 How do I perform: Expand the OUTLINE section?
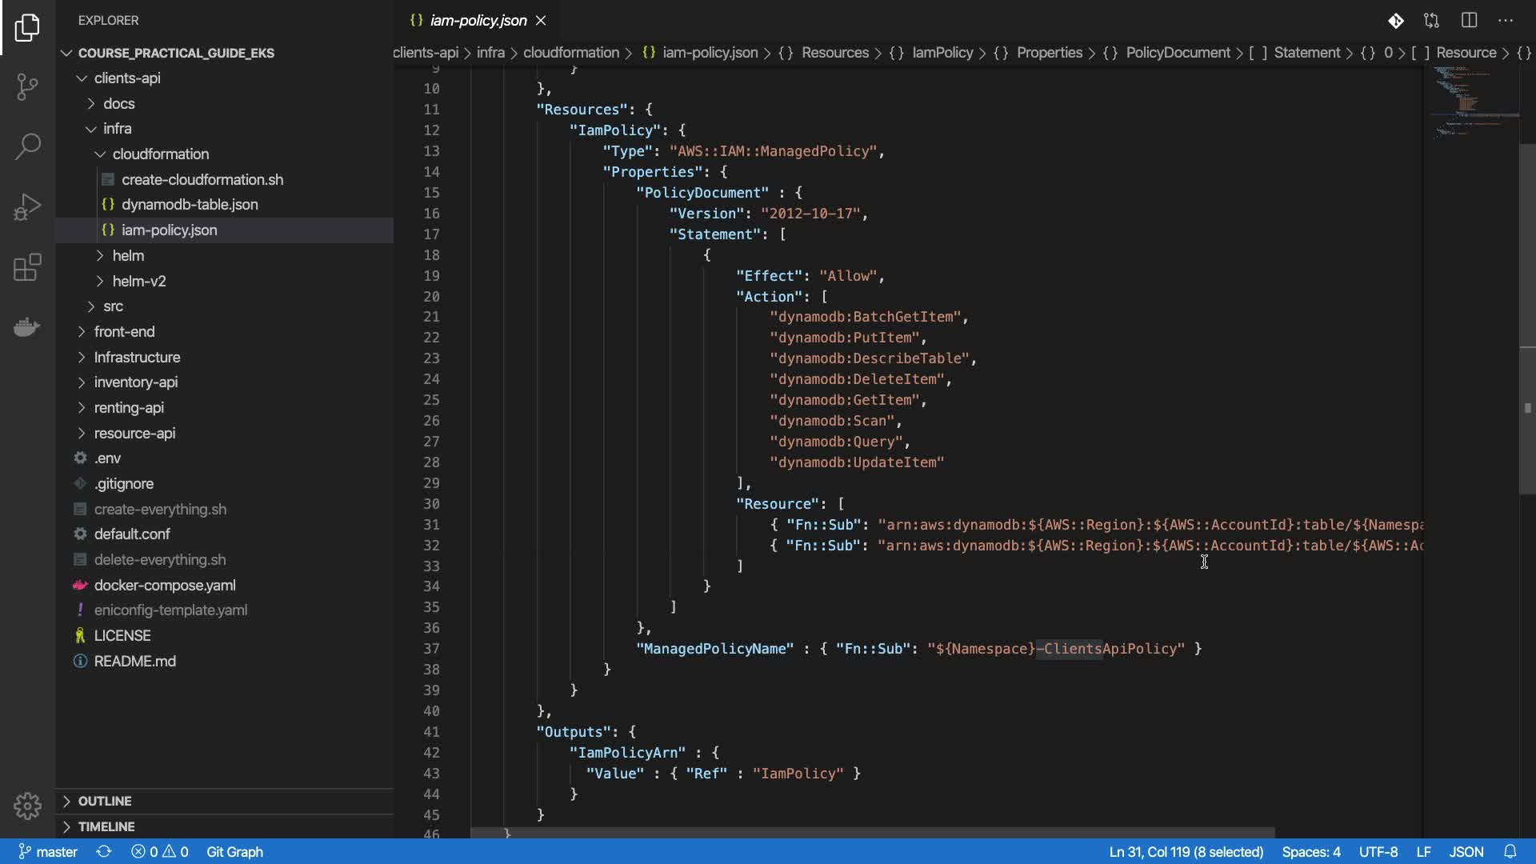(105, 801)
